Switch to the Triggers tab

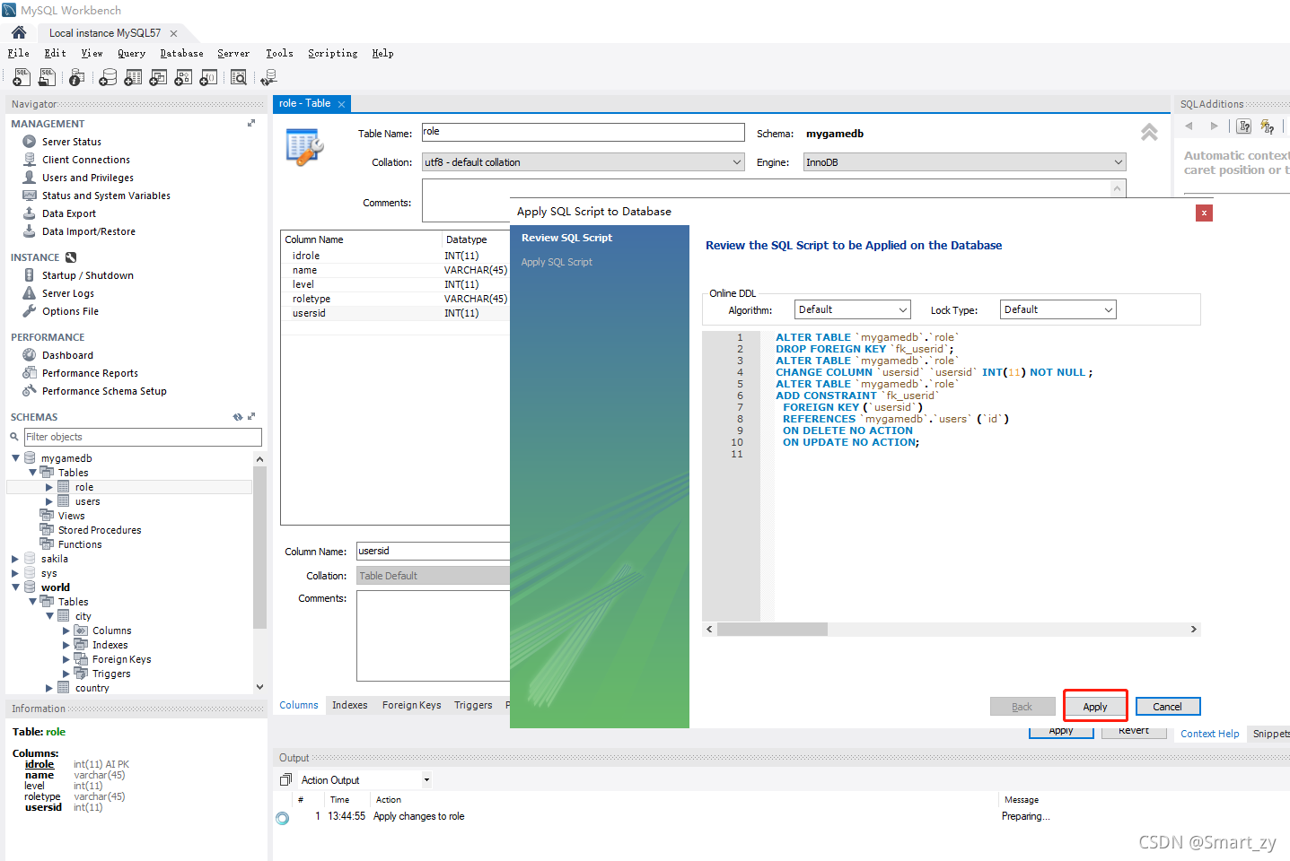click(x=473, y=705)
